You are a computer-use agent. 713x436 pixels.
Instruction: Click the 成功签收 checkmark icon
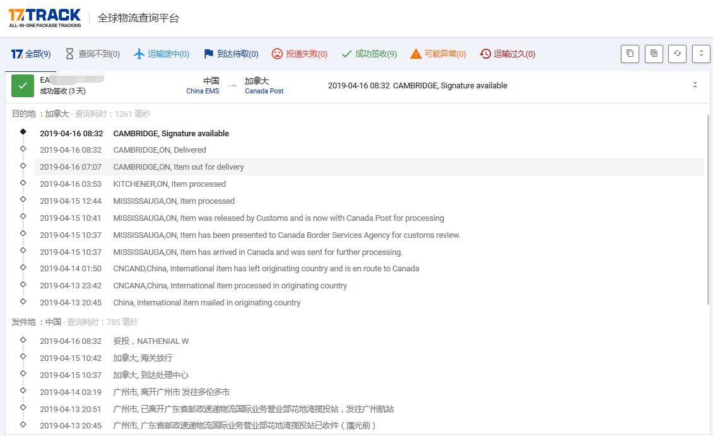click(345, 54)
